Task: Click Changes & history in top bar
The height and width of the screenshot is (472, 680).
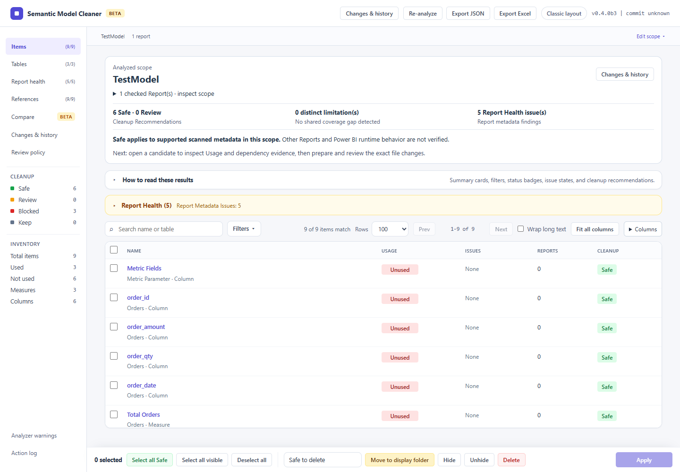Action: pos(369,13)
